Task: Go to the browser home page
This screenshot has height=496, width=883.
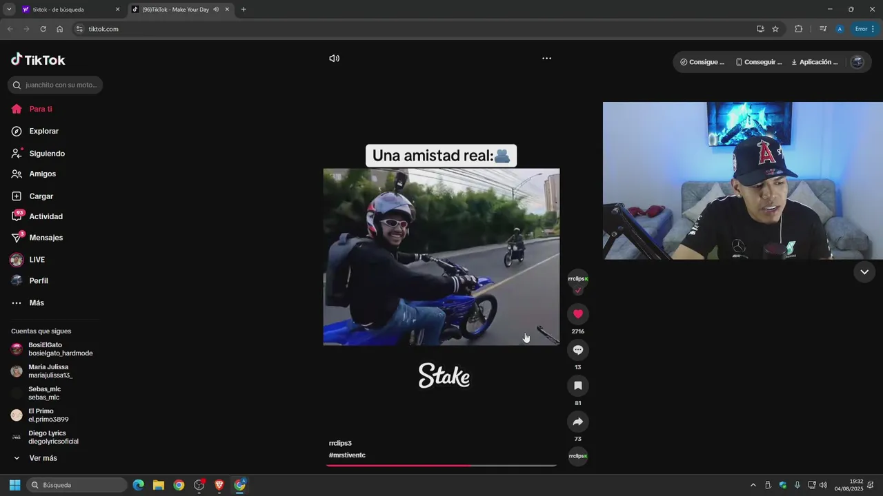Action: coord(60,29)
